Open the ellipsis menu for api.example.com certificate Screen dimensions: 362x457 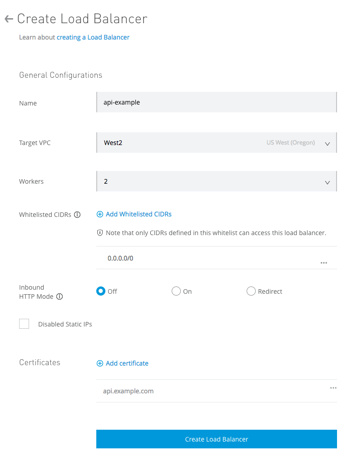333,388
